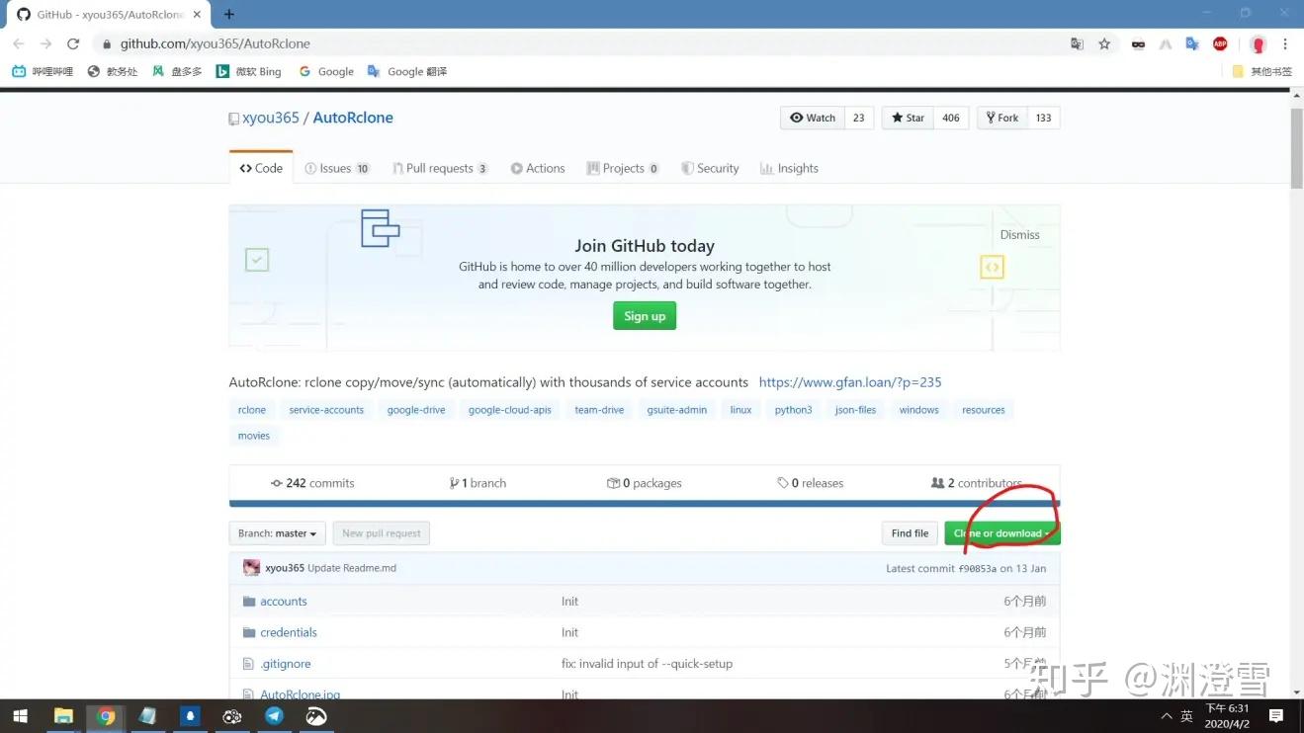The width and height of the screenshot is (1304, 733).
Task: Open the Google Translate extension
Action: tap(1192, 43)
